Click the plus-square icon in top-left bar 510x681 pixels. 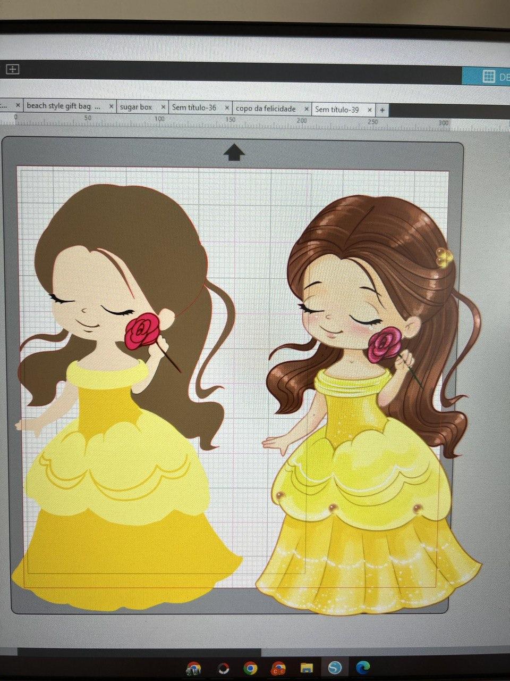12,69
